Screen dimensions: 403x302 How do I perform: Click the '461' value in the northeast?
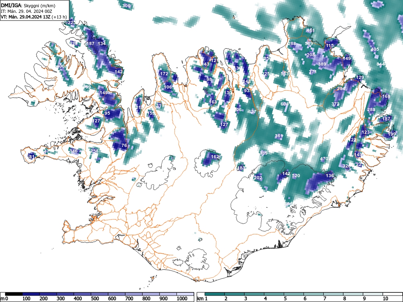pos(310,30)
